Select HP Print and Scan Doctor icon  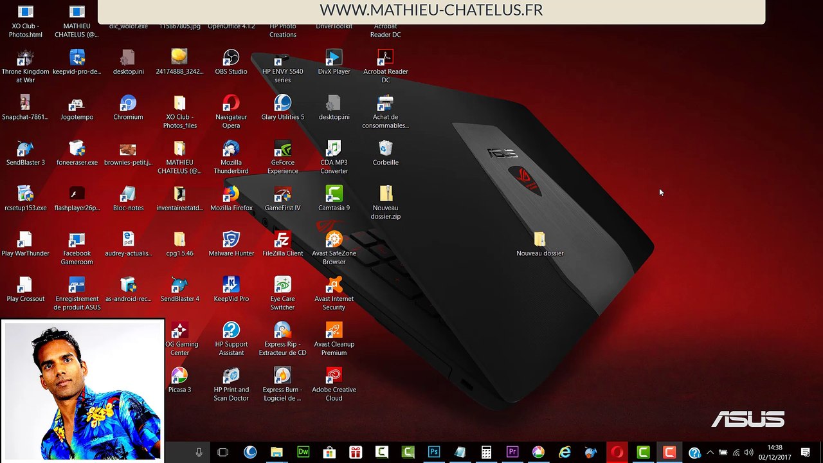(231, 385)
